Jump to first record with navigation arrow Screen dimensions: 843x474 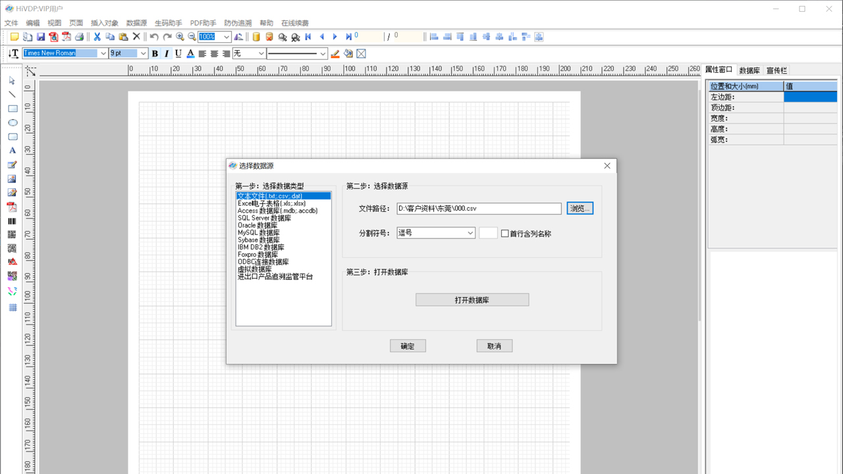coord(308,37)
